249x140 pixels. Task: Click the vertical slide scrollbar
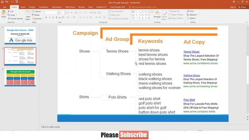247,69
